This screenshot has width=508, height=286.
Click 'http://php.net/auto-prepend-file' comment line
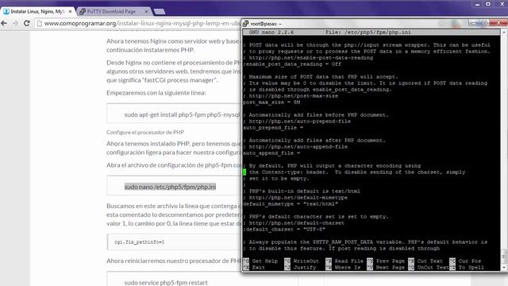297,122
